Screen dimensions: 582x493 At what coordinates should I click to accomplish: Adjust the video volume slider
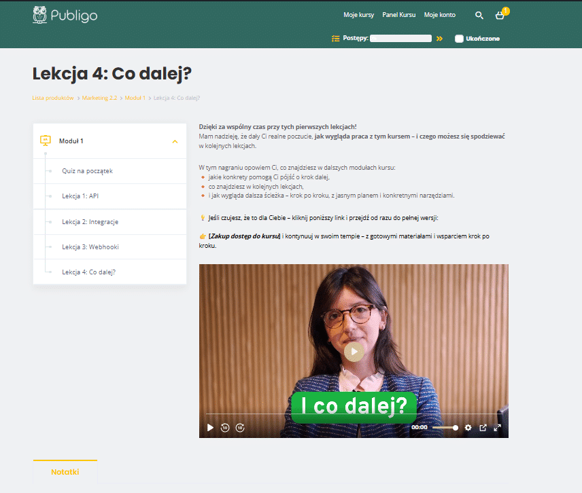pyautogui.click(x=445, y=428)
